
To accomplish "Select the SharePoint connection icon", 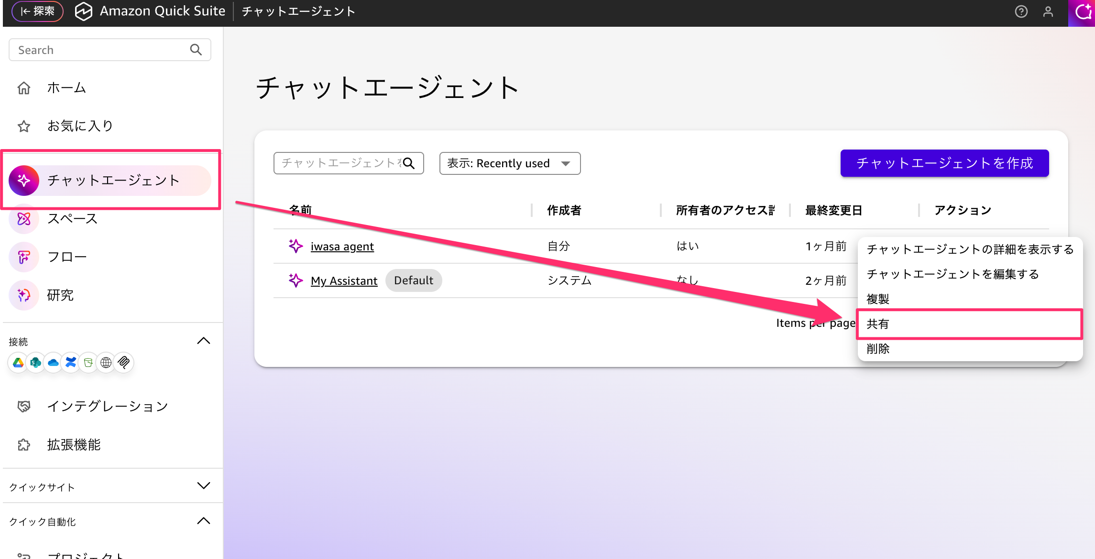I will tap(35, 363).
